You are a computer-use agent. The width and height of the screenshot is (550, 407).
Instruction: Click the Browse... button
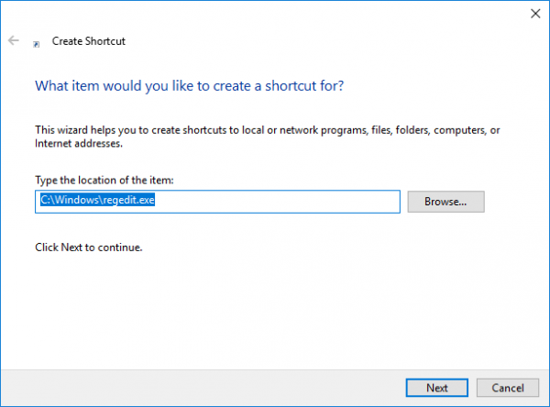445,201
